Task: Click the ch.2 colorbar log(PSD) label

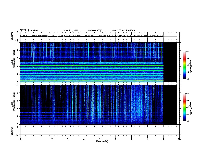Action: (191, 109)
